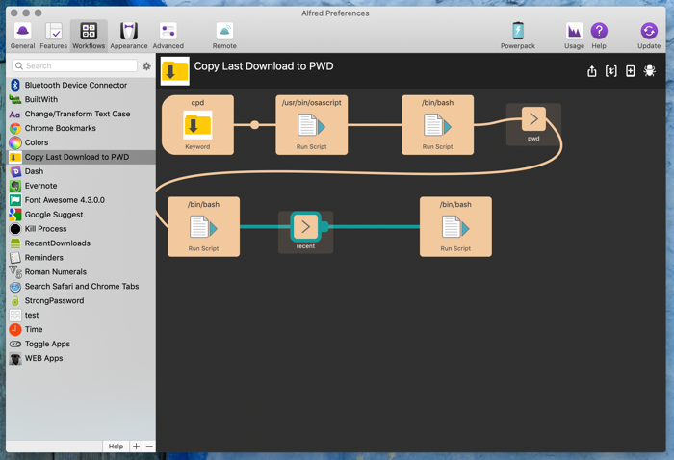674x460 pixels.
Task: Select the top-row /bin/bash Run Script object
Action: tap(437, 125)
